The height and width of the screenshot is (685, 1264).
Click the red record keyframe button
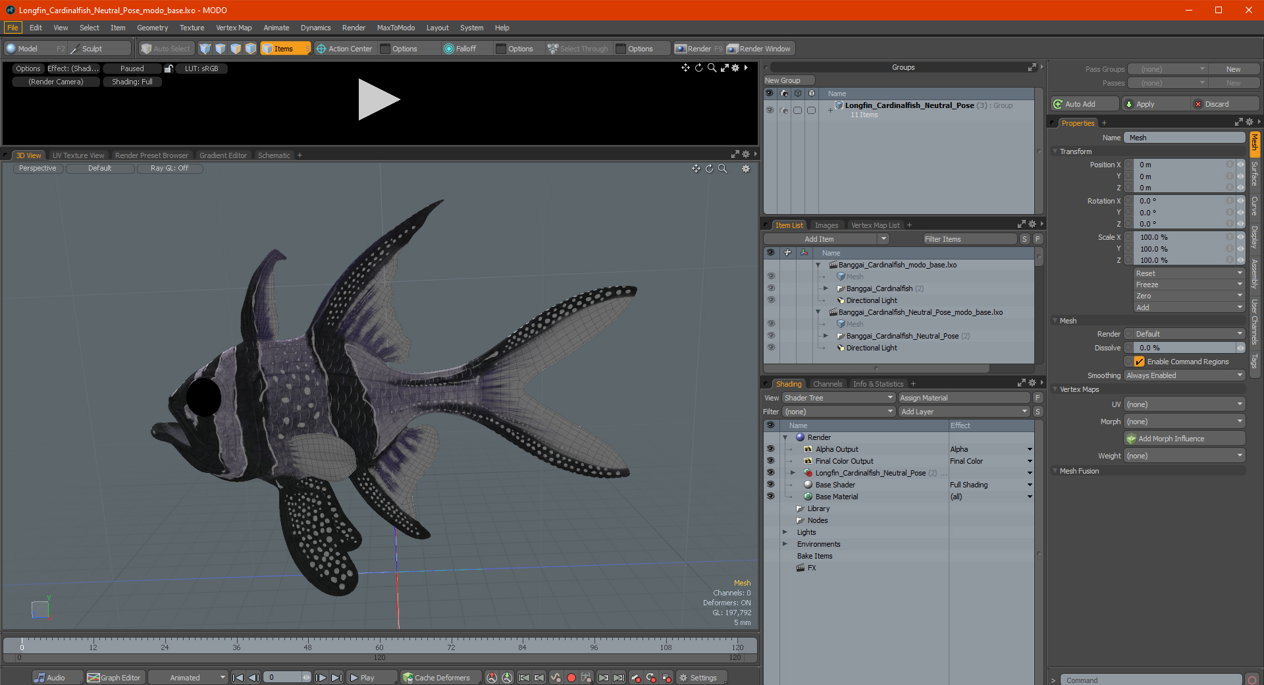(x=571, y=677)
